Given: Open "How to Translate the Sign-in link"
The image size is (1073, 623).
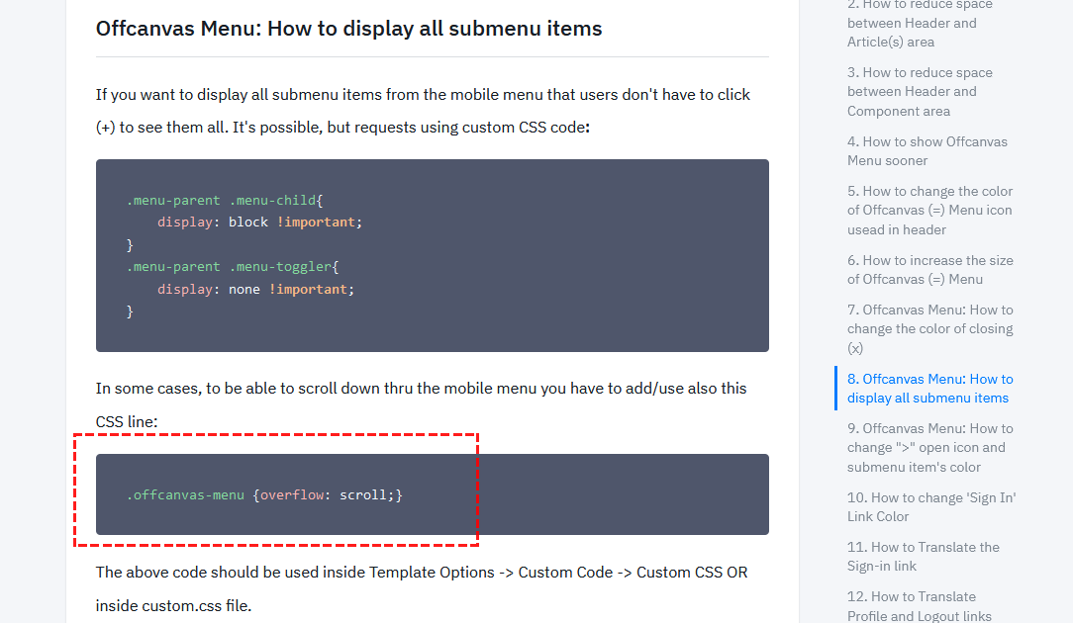Looking at the screenshot, I should click(923, 556).
